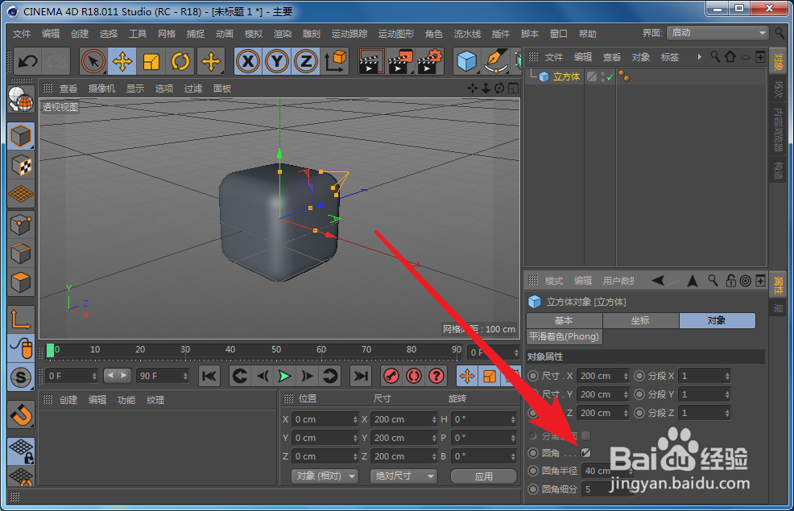The height and width of the screenshot is (511, 794).
Task: Click the 分段 X animation dot
Action: [639, 376]
